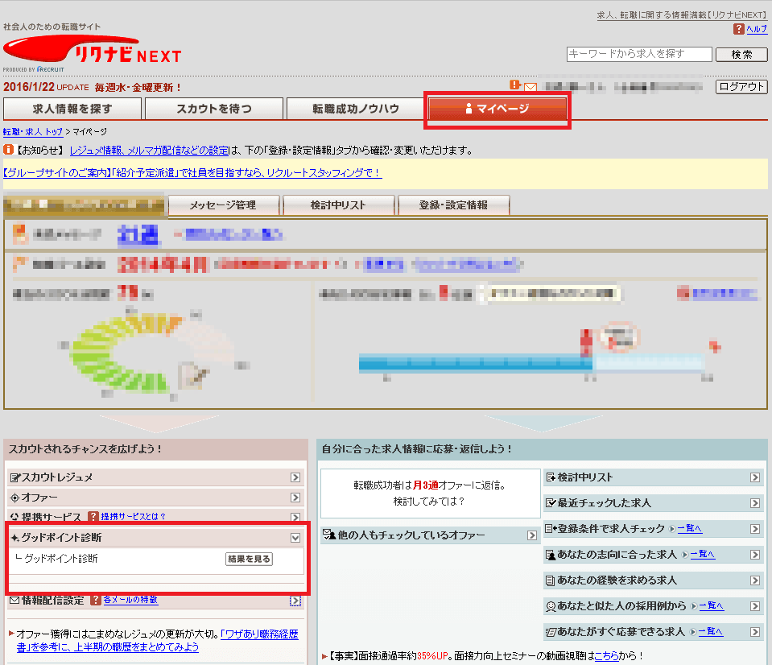Switch to the 検討中リスト tab

[x=339, y=205]
